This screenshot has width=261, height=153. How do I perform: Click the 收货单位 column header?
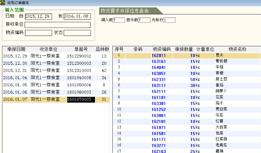coord(48,50)
